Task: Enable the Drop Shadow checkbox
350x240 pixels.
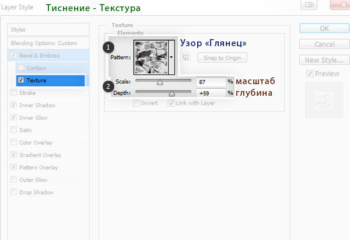Action: coord(13,192)
